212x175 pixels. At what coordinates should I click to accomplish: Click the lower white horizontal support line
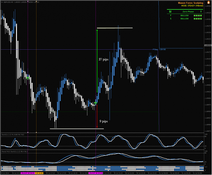(x=77, y=129)
